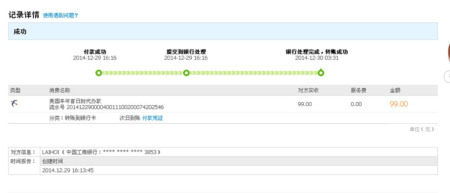This screenshot has width=450, height=193.
Task: Click the LAIHOI recipient bank info
Action: 101,152
